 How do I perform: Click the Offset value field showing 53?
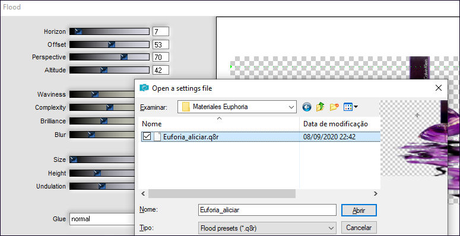[161, 44]
